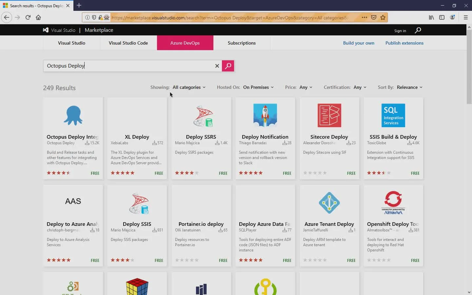Open the Sitecore Deploy red icon
472x295 pixels.
coord(329,115)
